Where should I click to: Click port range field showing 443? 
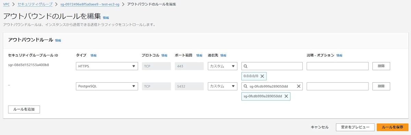coord(189,66)
